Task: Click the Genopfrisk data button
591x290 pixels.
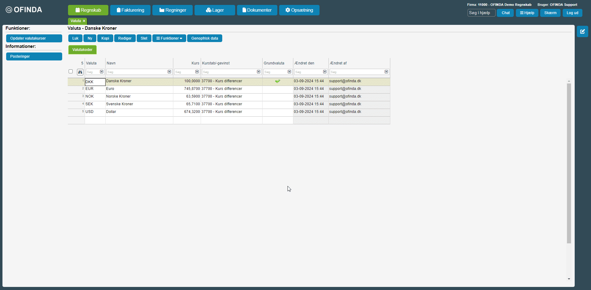Action: [204, 38]
